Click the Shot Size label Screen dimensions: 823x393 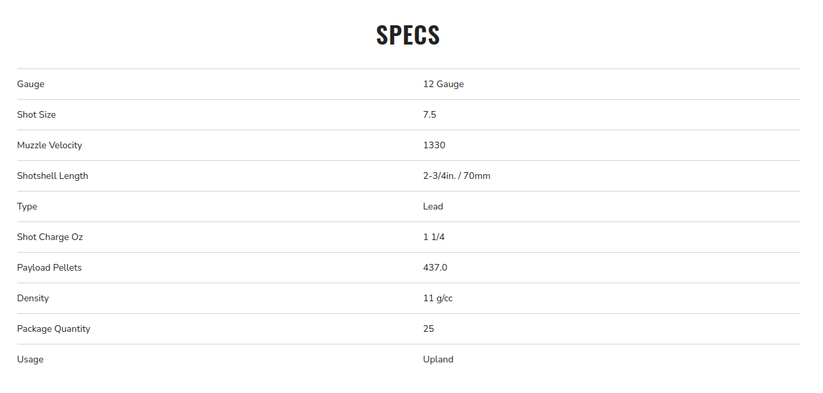pyautogui.click(x=37, y=115)
